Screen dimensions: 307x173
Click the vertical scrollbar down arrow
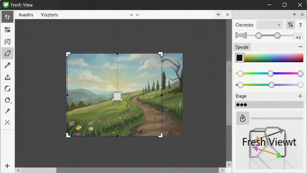(229, 164)
